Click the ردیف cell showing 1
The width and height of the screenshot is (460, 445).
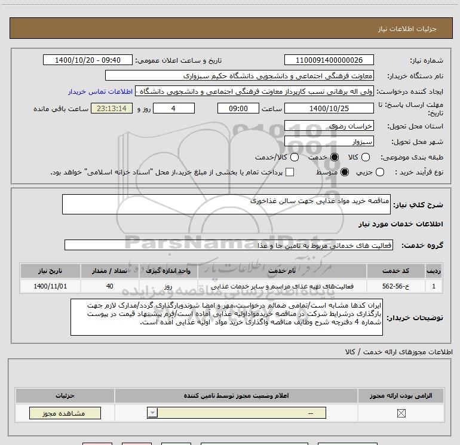[x=434, y=286]
